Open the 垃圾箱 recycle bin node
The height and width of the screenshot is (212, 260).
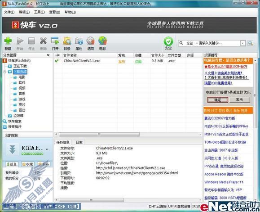18,116
